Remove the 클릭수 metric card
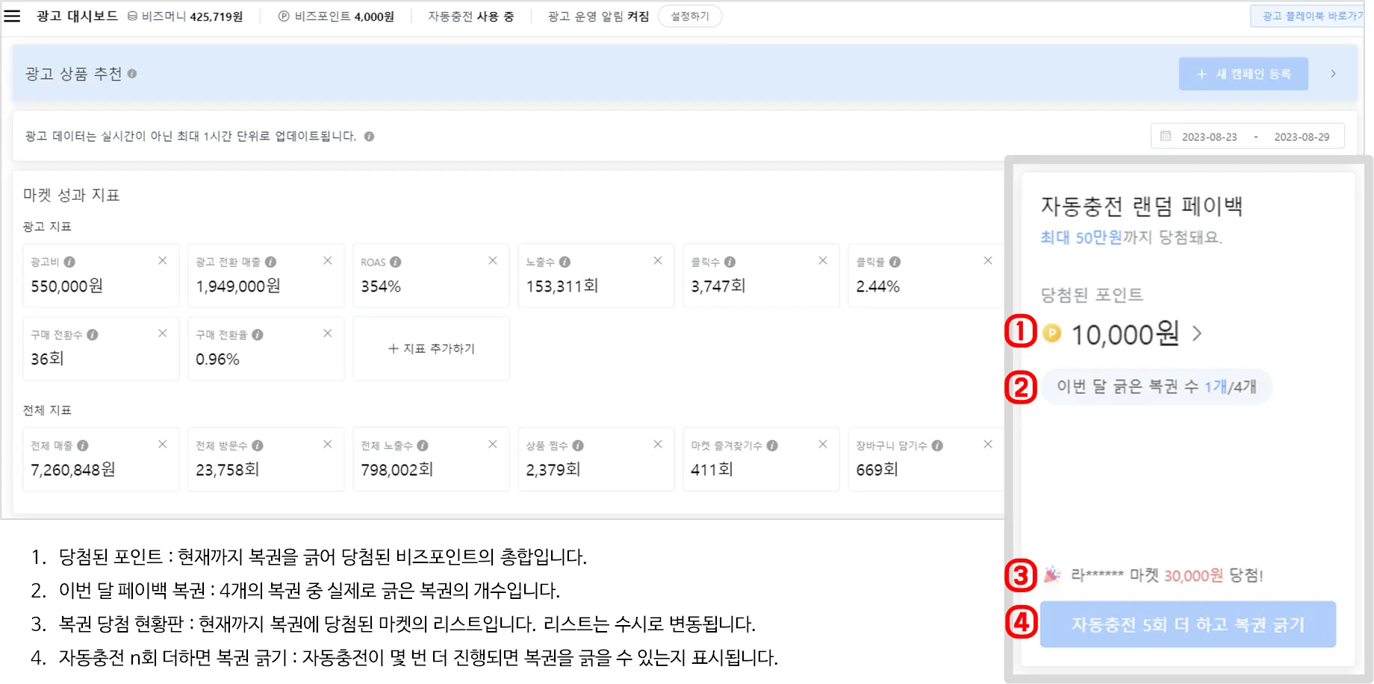The image size is (1374, 684). (822, 260)
